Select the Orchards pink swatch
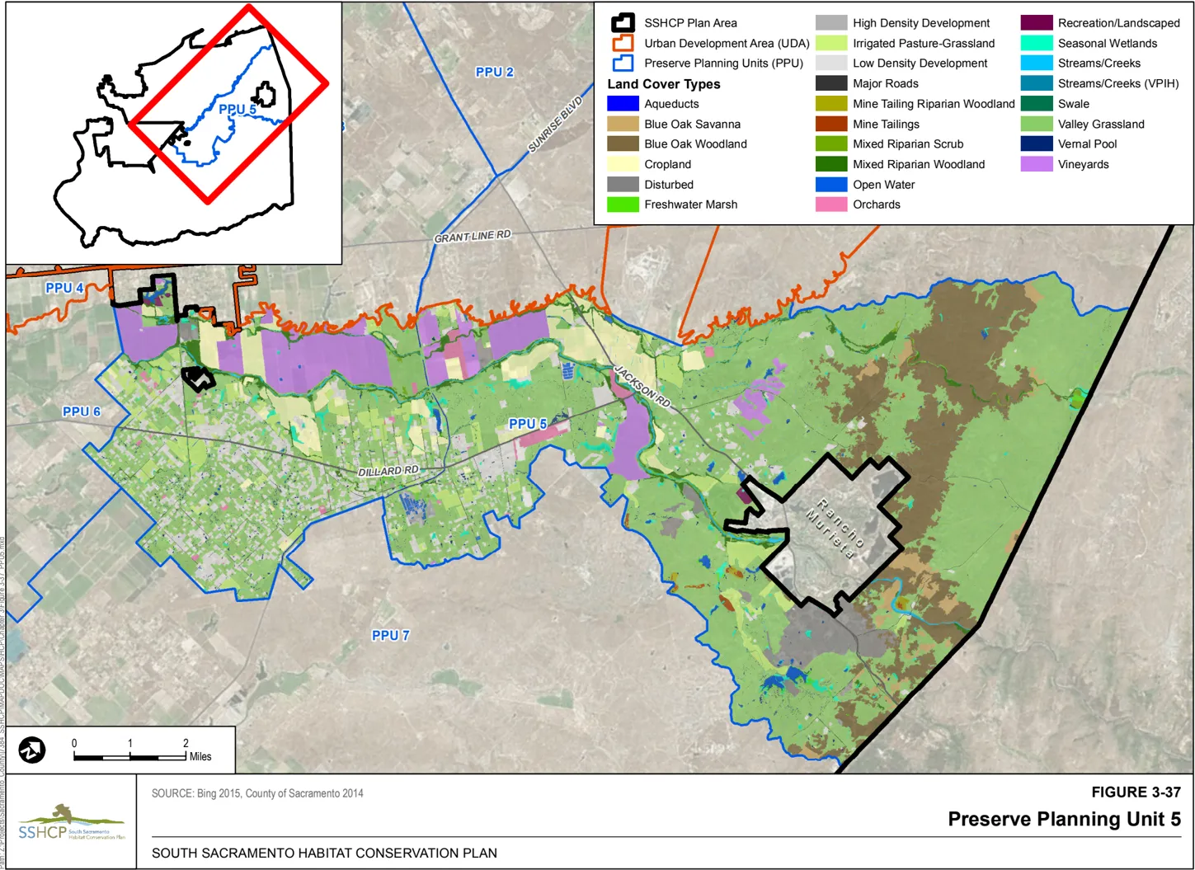 [831, 205]
